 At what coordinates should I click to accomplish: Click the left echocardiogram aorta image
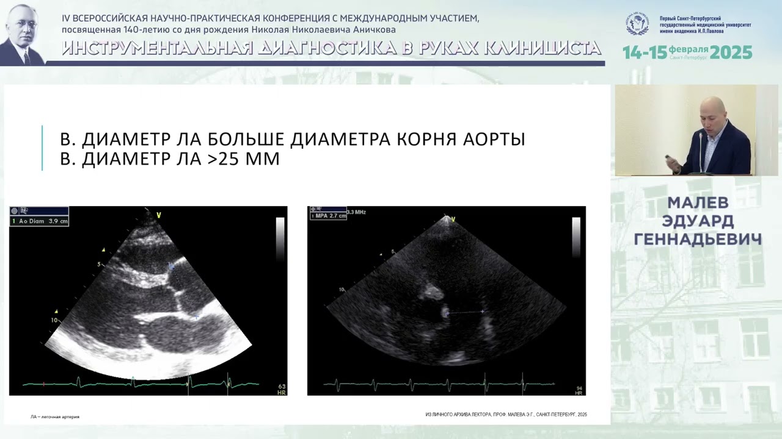click(x=148, y=301)
